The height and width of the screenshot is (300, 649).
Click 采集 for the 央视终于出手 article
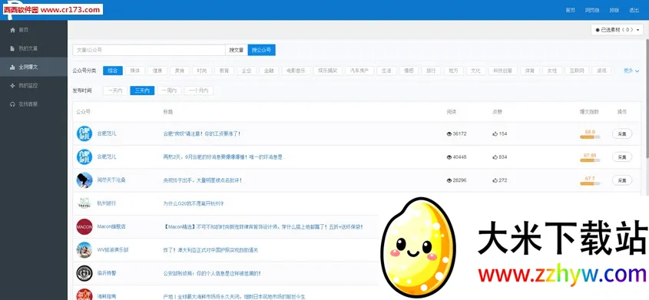[622, 180]
